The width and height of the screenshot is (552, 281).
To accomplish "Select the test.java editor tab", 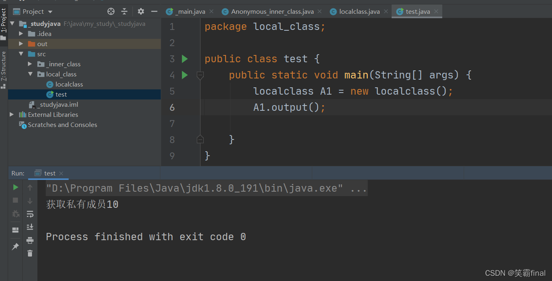I will [418, 11].
